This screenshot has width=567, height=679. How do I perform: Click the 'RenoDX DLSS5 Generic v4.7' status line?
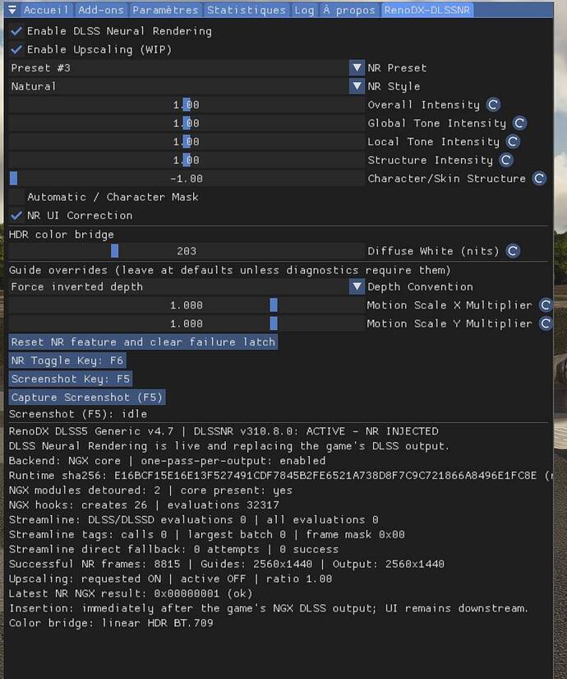tap(224, 431)
